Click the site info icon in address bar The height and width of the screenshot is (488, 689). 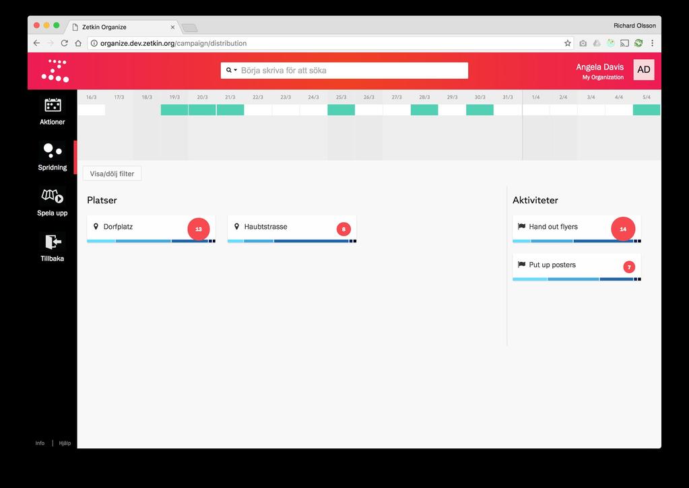pos(94,43)
